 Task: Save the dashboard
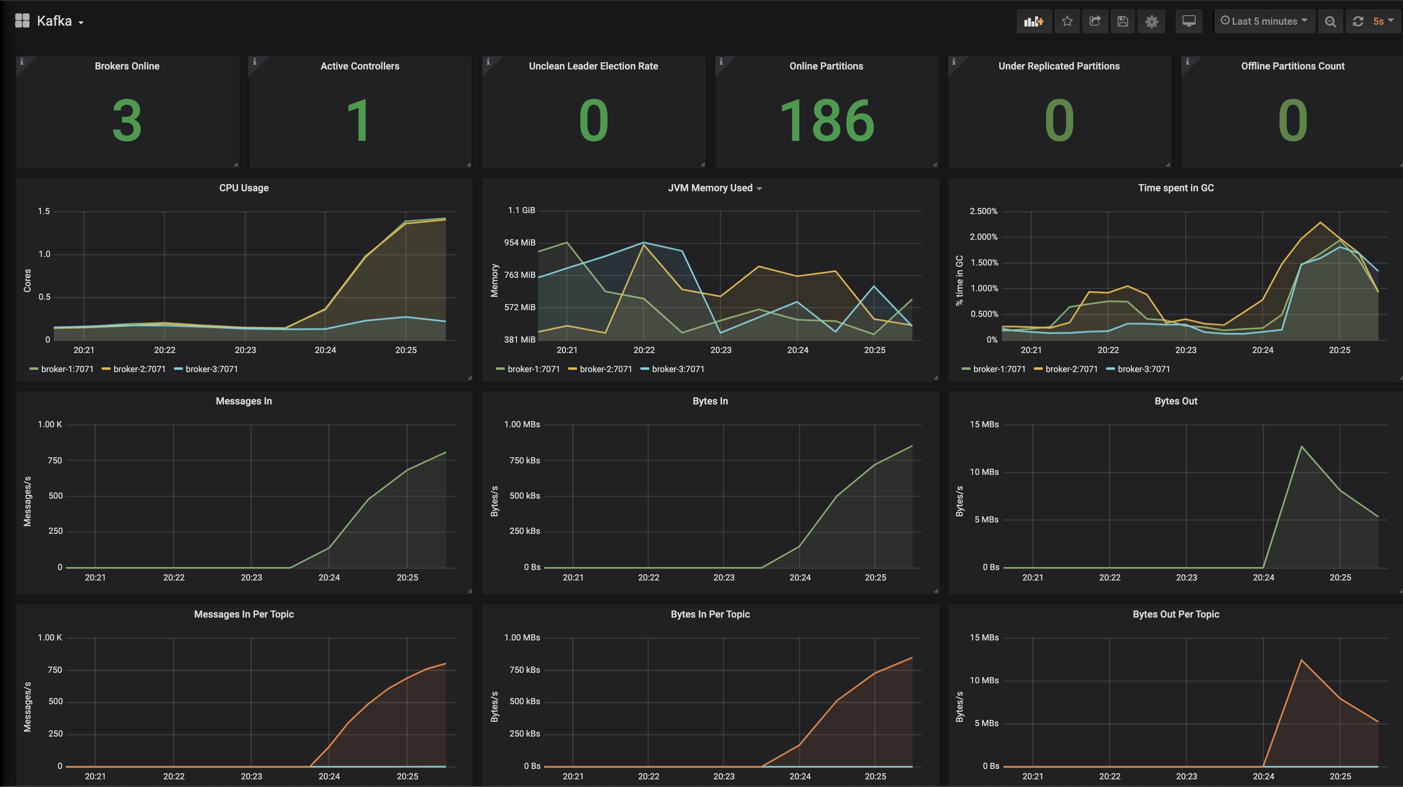pos(1122,21)
